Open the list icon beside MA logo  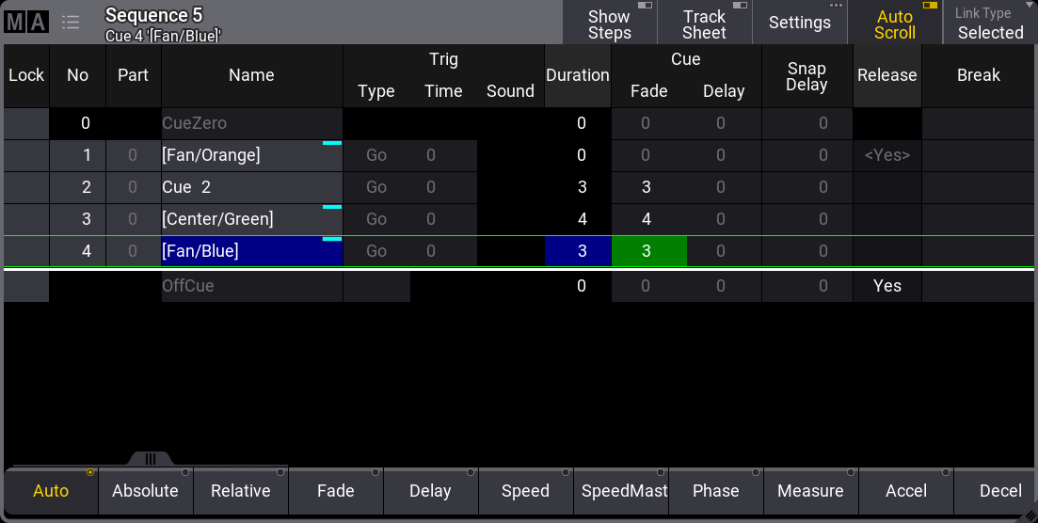(71, 23)
